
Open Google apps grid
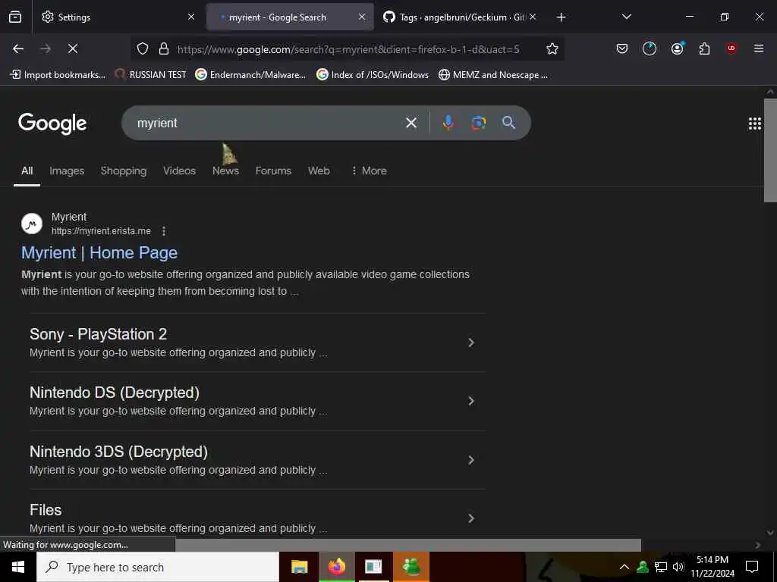tap(755, 124)
